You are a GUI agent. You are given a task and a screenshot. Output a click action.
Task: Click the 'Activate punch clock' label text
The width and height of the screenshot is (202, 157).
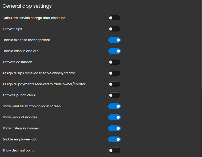pos(19,95)
